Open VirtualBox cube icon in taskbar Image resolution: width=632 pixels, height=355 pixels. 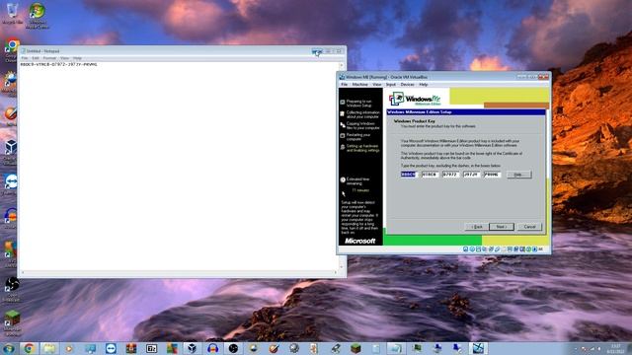pos(193,348)
